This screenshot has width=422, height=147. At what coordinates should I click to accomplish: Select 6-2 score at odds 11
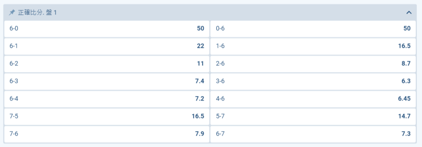[107, 64]
